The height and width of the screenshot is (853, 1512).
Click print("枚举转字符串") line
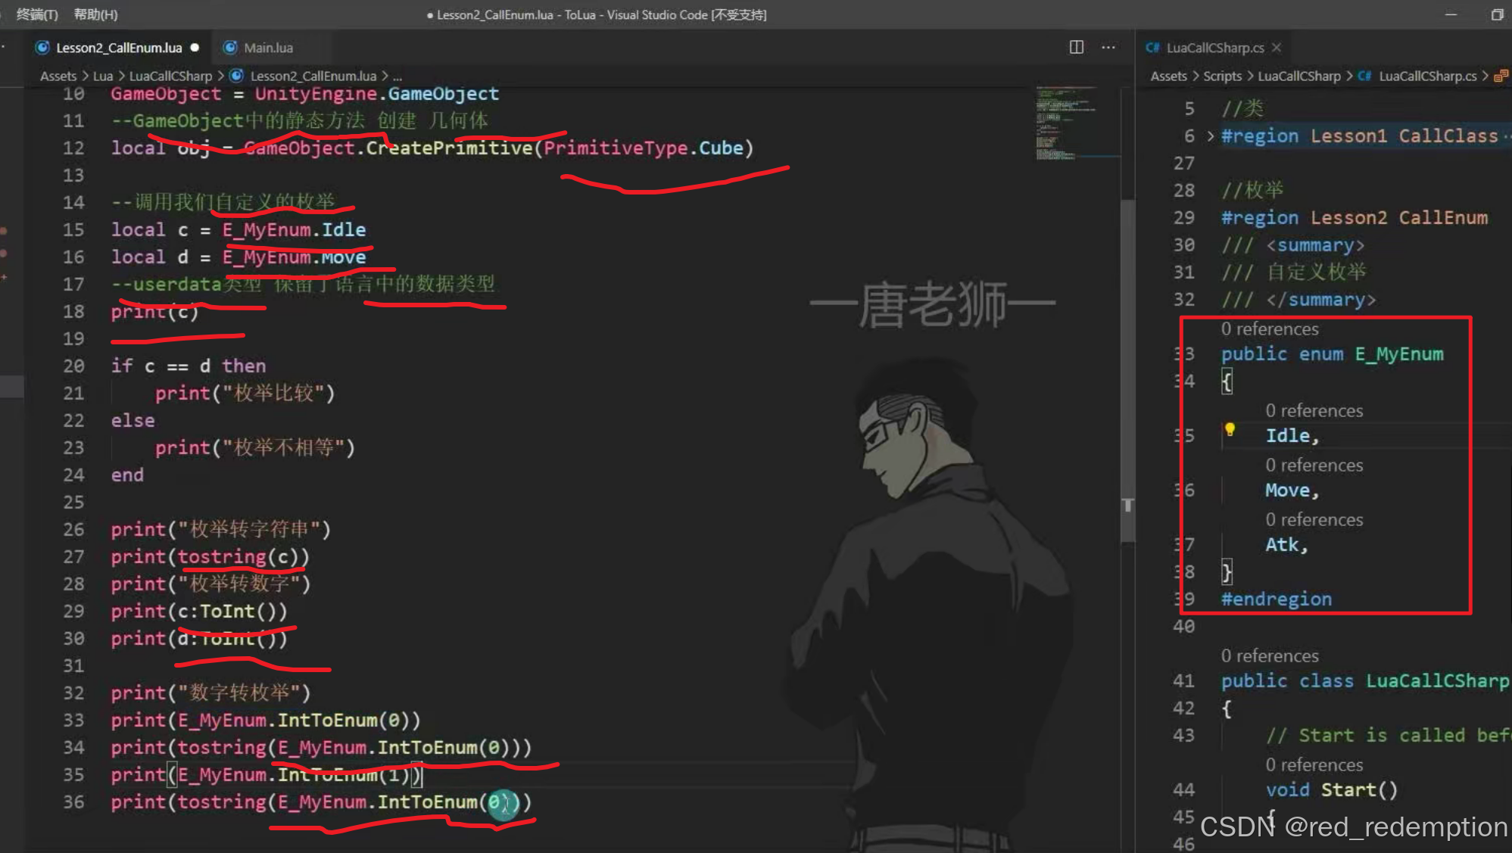[x=220, y=530]
